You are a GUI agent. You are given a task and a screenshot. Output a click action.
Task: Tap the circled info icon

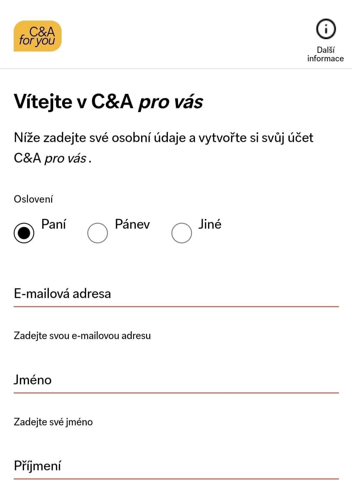326,29
